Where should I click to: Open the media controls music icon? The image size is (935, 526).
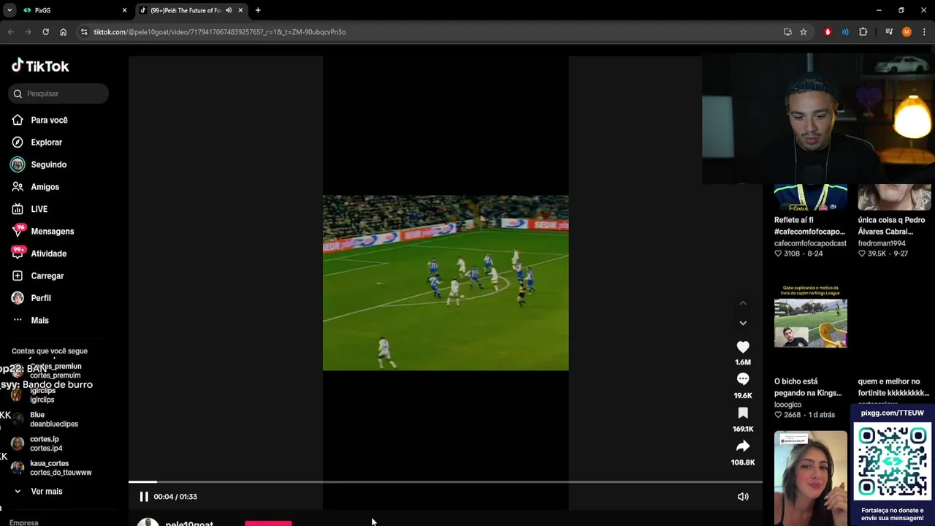(x=889, y=32)
